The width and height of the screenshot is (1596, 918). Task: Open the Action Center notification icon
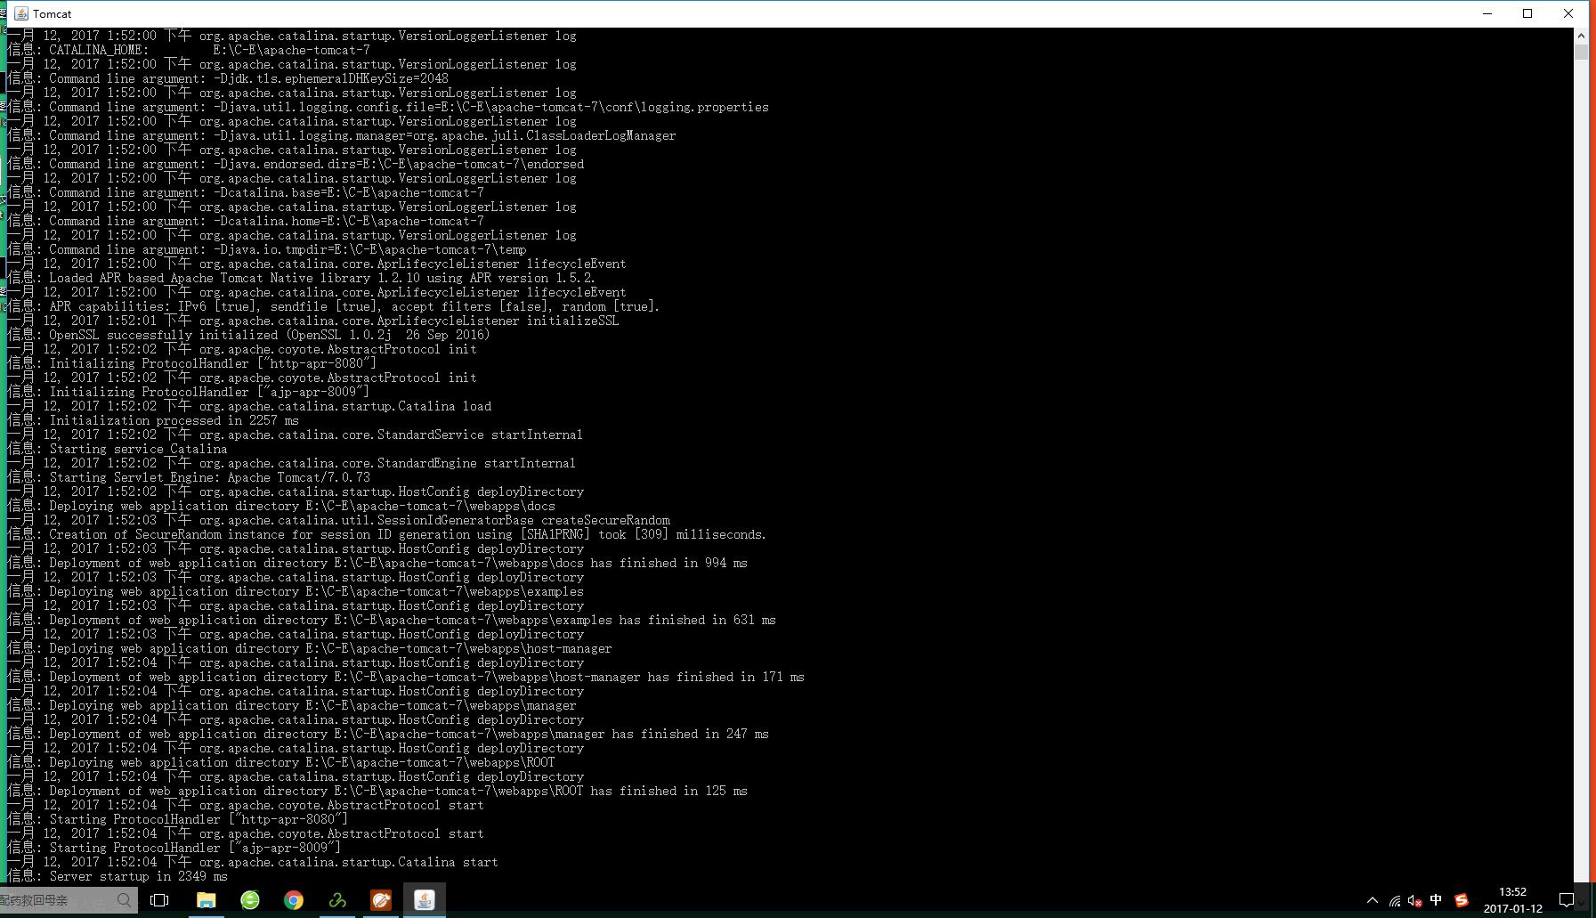coord(1567,900)
